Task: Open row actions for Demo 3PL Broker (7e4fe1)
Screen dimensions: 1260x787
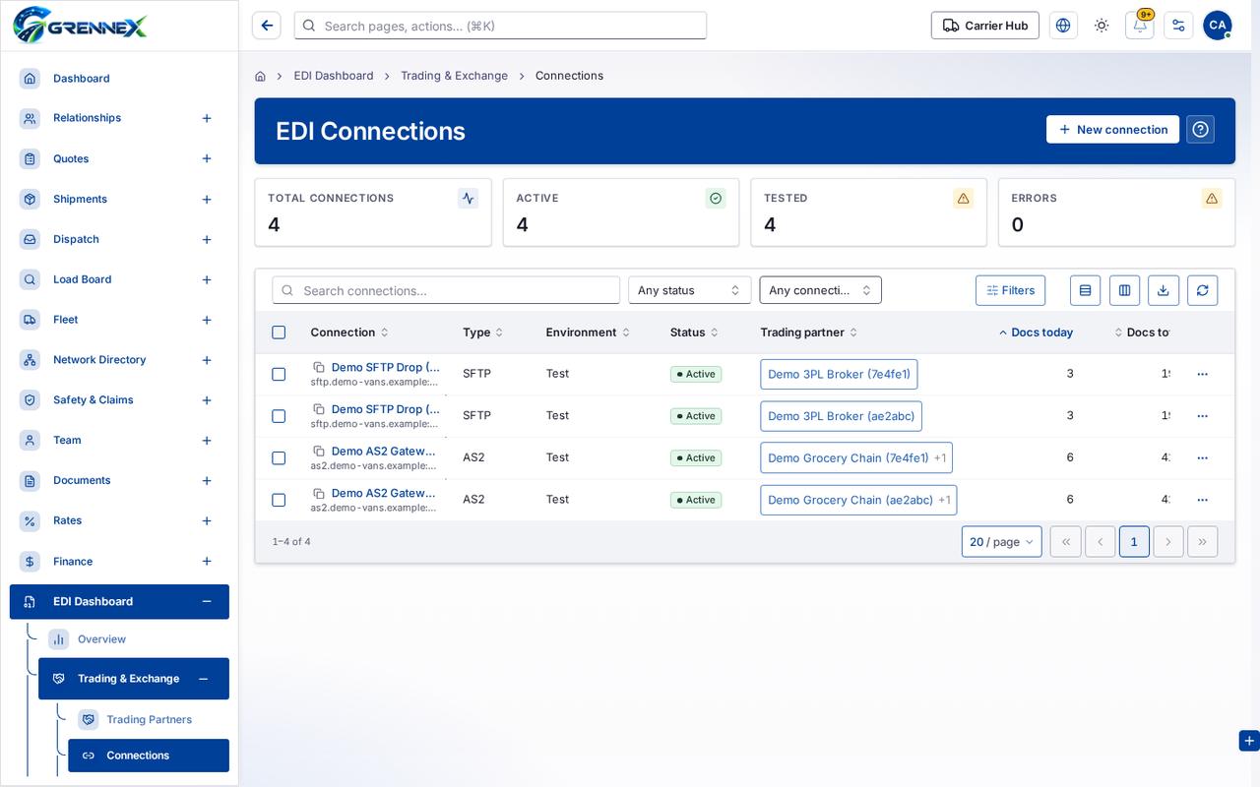Action: 1202,374
